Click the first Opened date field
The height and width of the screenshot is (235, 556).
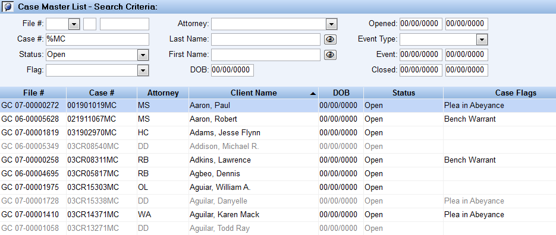(x=421, y=24)
